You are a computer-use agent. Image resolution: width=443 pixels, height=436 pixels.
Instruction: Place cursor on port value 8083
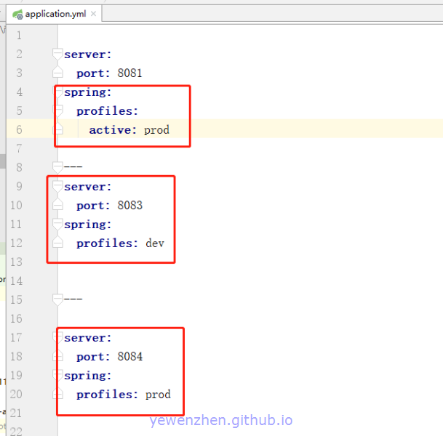129,206
